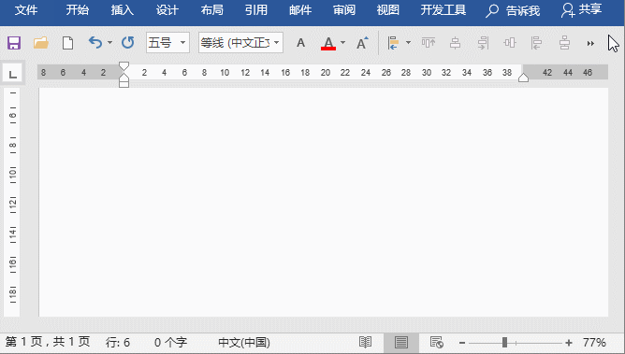The height and width of the screenshot is (354, 625).
Task: Click the first line indent marker
Action: pyautogui.click(x=124, y=66)
